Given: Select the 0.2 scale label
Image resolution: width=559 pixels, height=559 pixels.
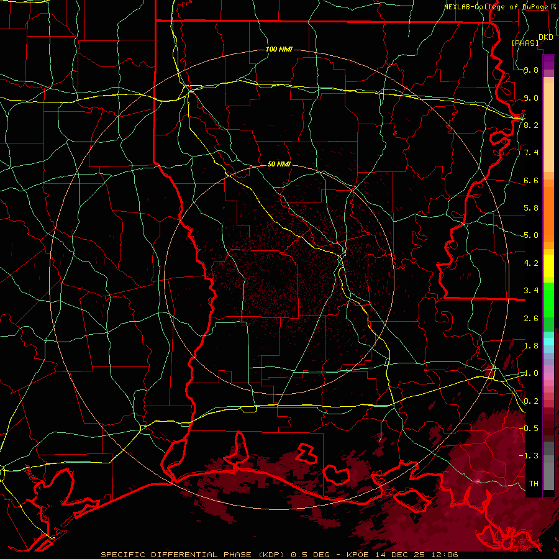Looking at the screenshot, I should coord(531,401).
